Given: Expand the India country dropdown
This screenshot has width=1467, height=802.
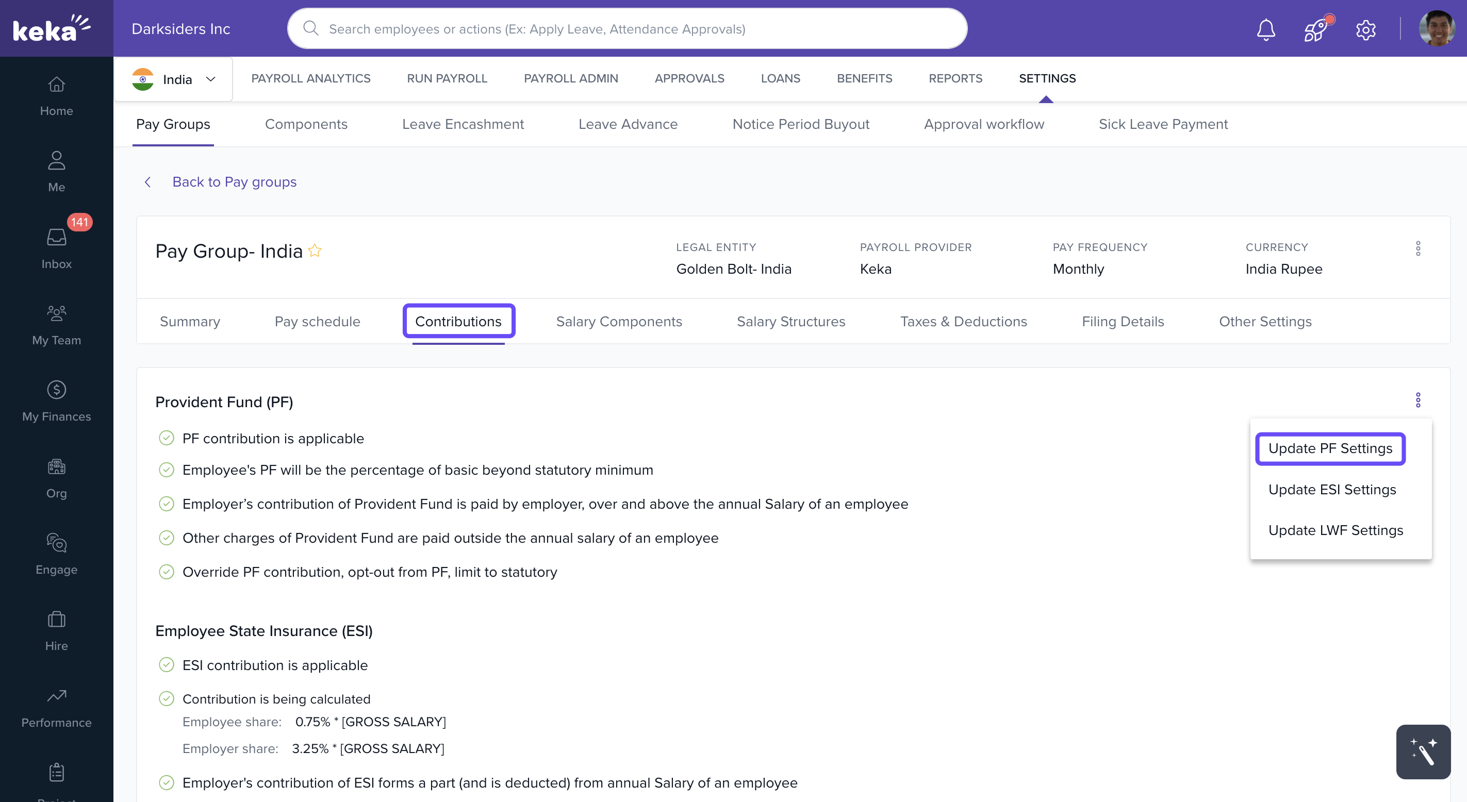Looking at the screenshot, I should (174, 79).
